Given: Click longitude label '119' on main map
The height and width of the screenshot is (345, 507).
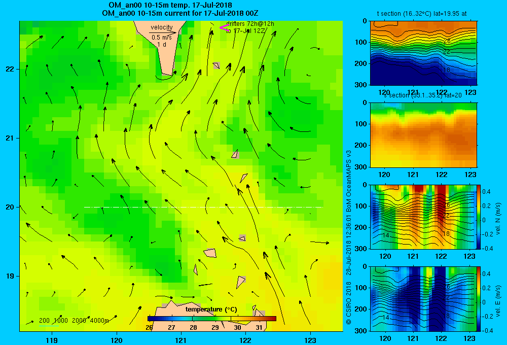Looking at the screenshot, I should coord(52,340).
